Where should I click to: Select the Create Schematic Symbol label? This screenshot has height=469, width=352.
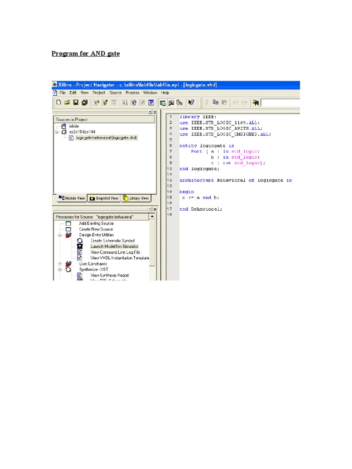(x=113, y=241)
